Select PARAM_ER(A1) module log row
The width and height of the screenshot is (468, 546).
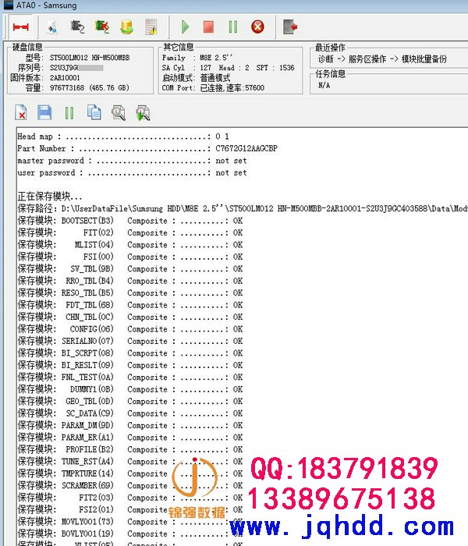[x=130, y=438]
